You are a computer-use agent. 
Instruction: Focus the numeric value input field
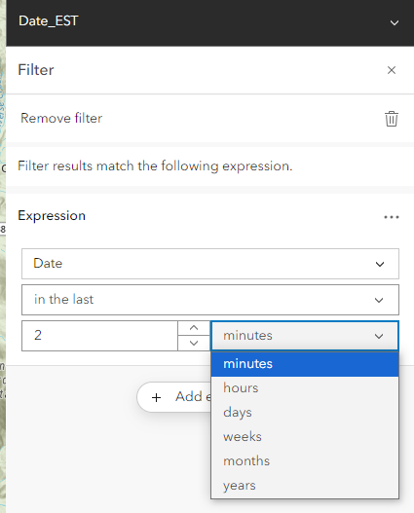[99, 336]
